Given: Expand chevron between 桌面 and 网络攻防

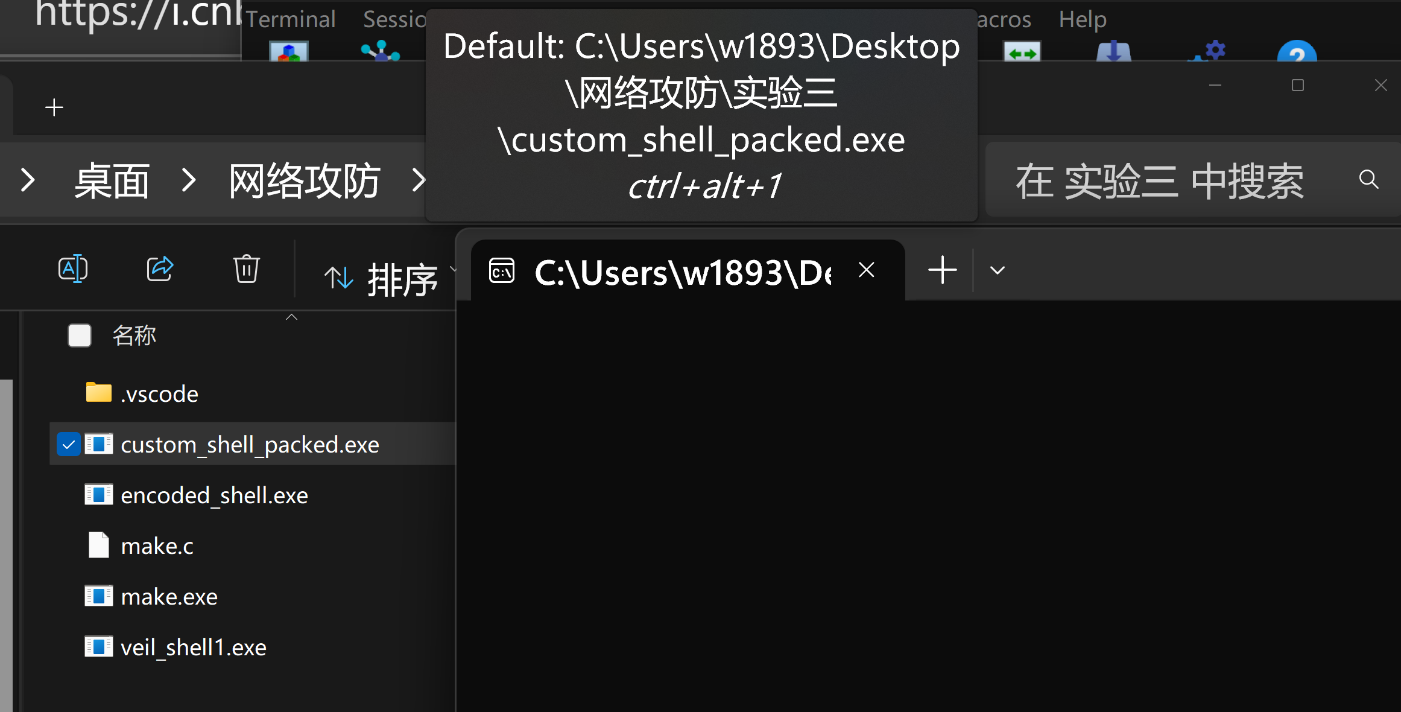Looking at the screenshot, I should click(x=189, y=180).
